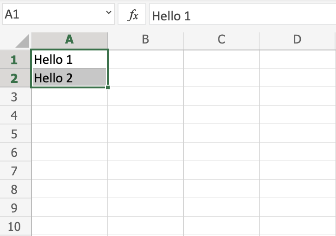Select the column B header
336x236 pixels.
tap(145, 40)
